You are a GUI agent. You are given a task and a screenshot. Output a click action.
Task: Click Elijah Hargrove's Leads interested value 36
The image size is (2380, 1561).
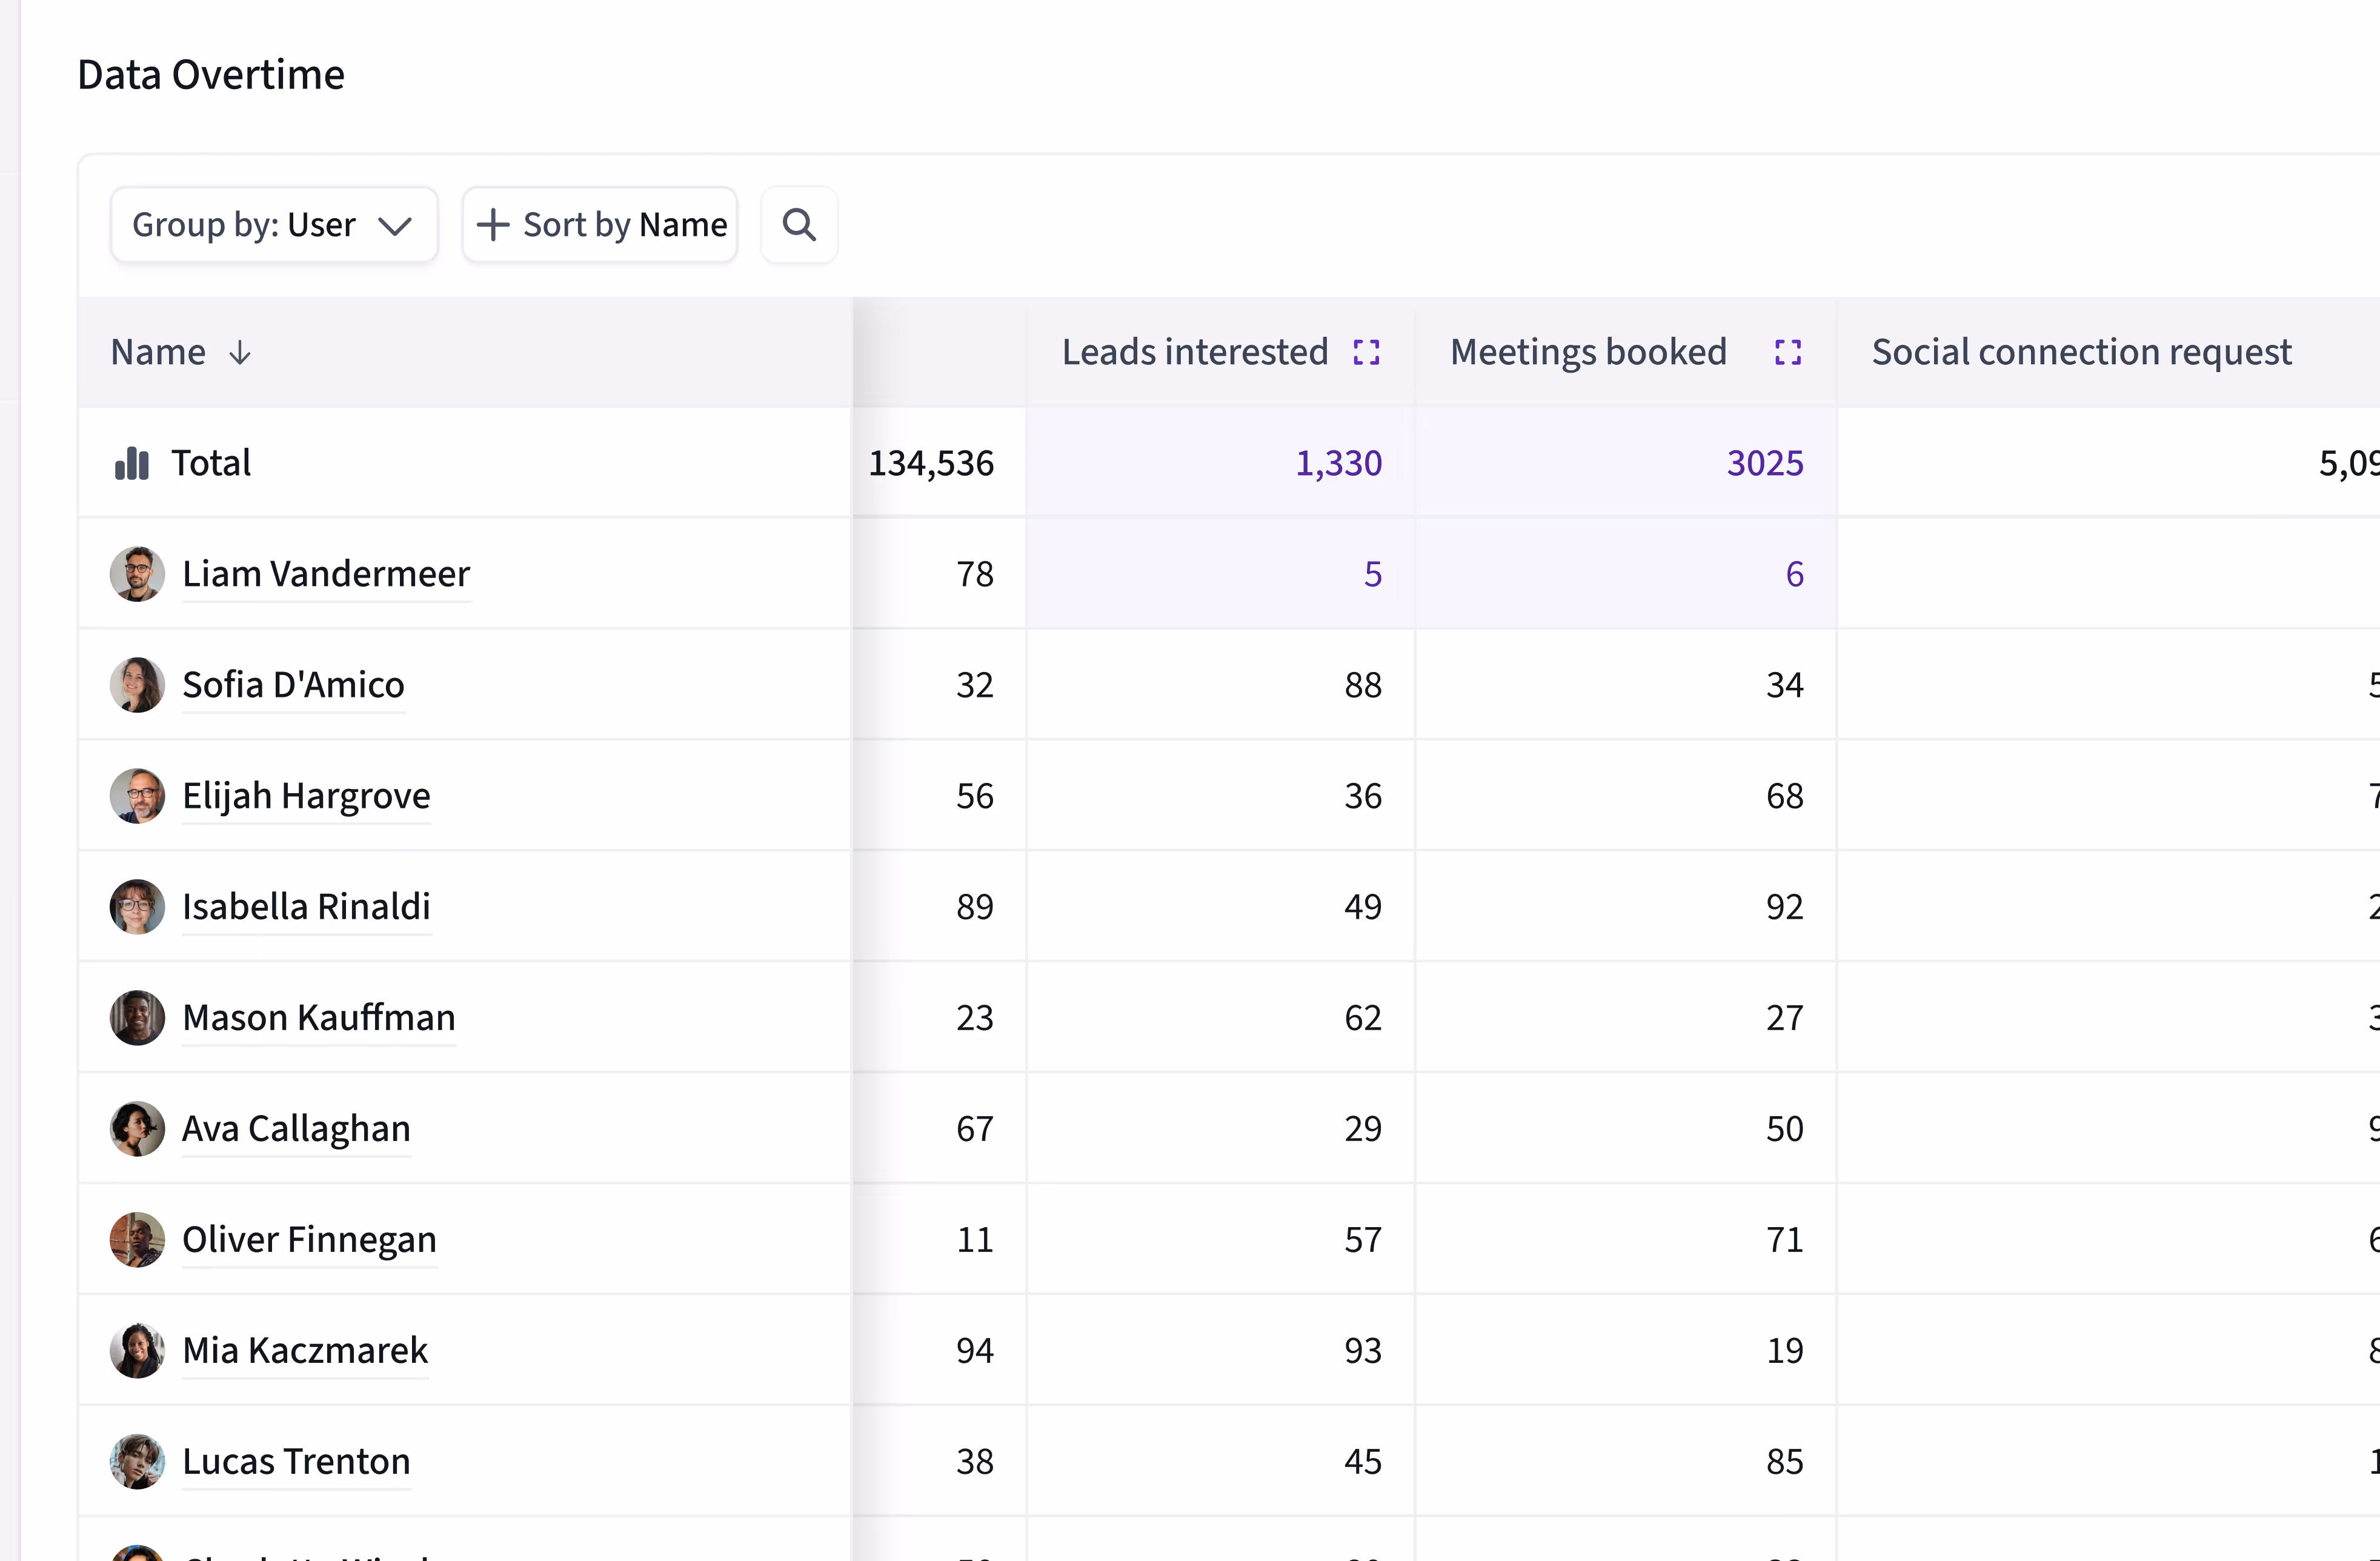[1363, 796]
